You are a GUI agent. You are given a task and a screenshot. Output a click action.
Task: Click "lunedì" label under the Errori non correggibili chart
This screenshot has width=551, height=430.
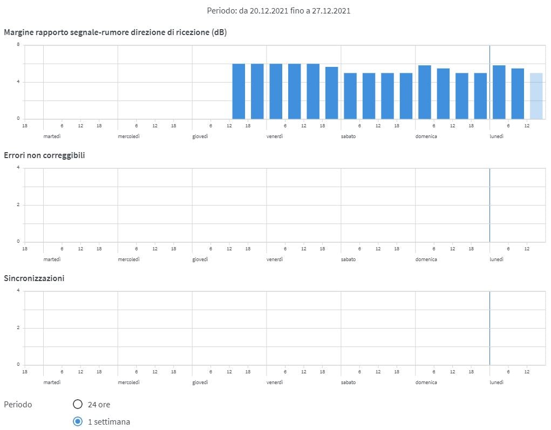point(496,260)
